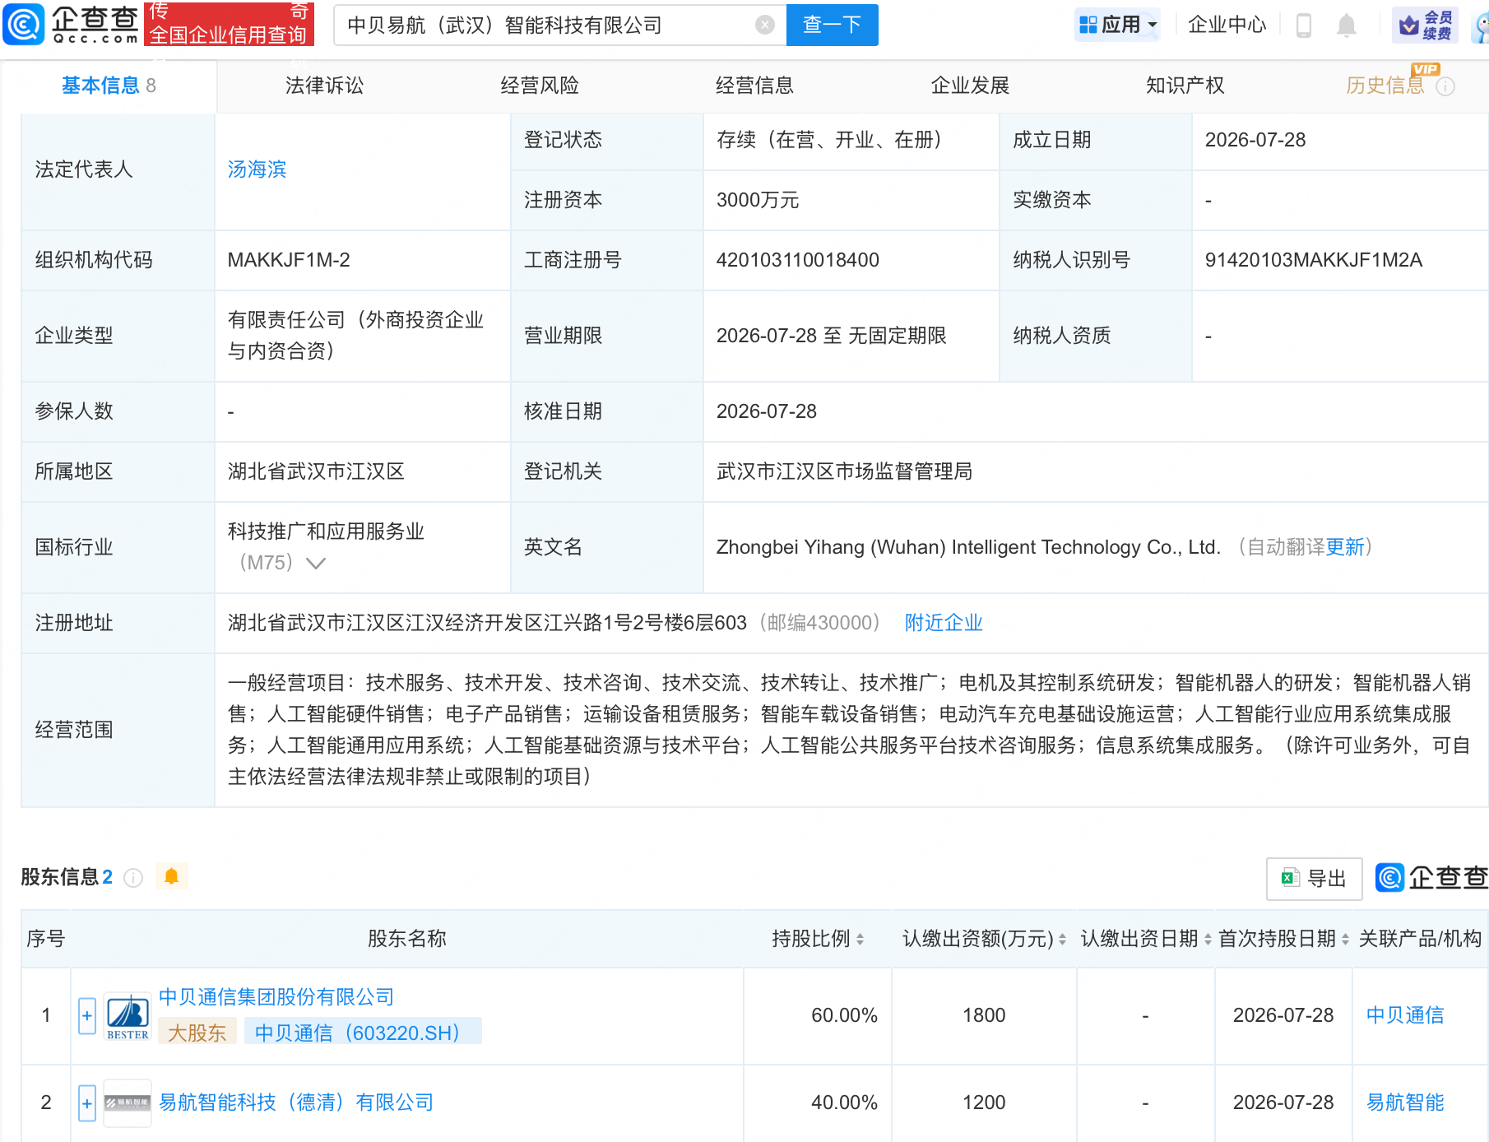Select the taxpayer ID 91420103MAKKJF1M2A

[1313, 260]
